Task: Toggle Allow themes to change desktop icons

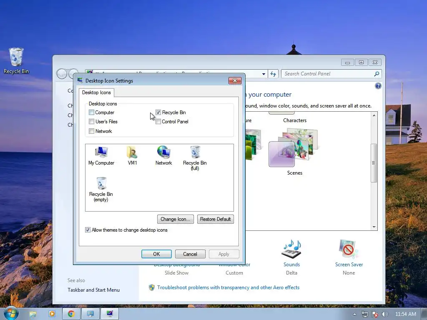Action: 88,230
